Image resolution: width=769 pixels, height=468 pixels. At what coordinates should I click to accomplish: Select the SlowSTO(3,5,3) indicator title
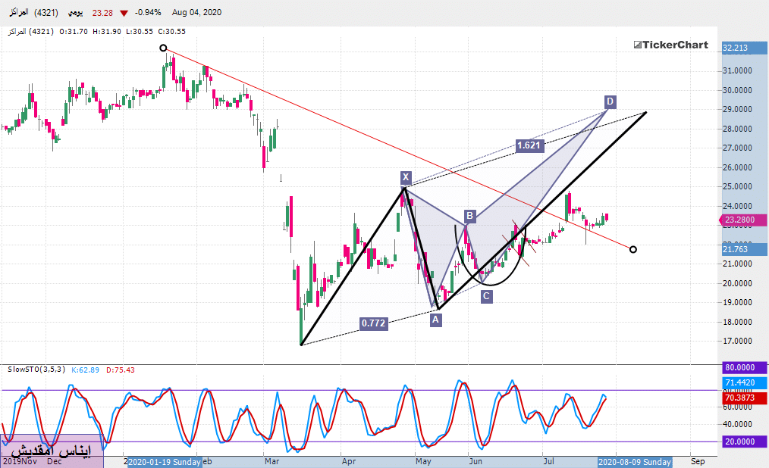pyautogui.click(x=35, y=370)
